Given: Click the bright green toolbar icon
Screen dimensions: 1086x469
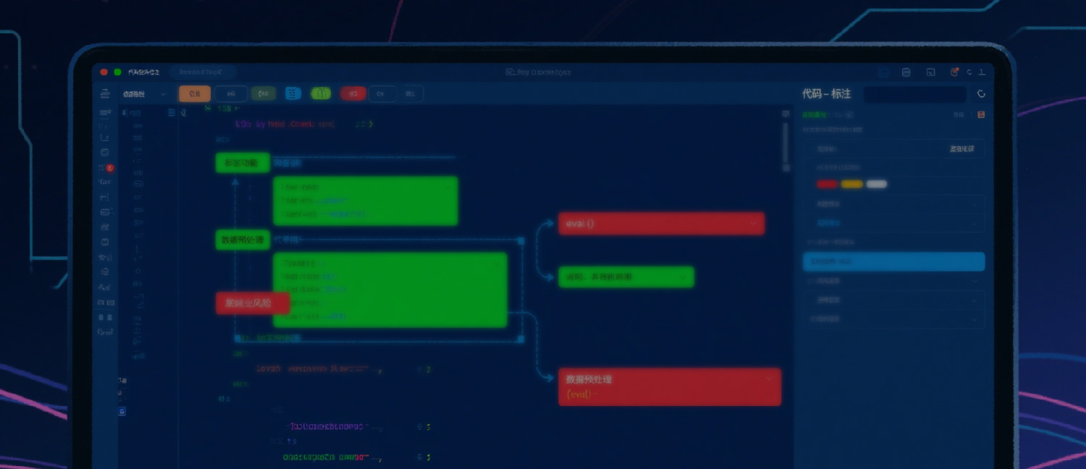Looking at the screenshot, I should [321, 93].
